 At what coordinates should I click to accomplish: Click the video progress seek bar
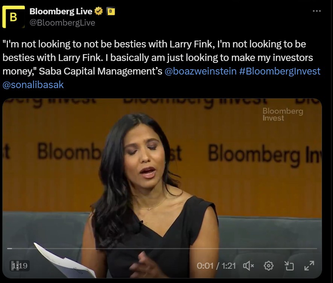point(162,248)
